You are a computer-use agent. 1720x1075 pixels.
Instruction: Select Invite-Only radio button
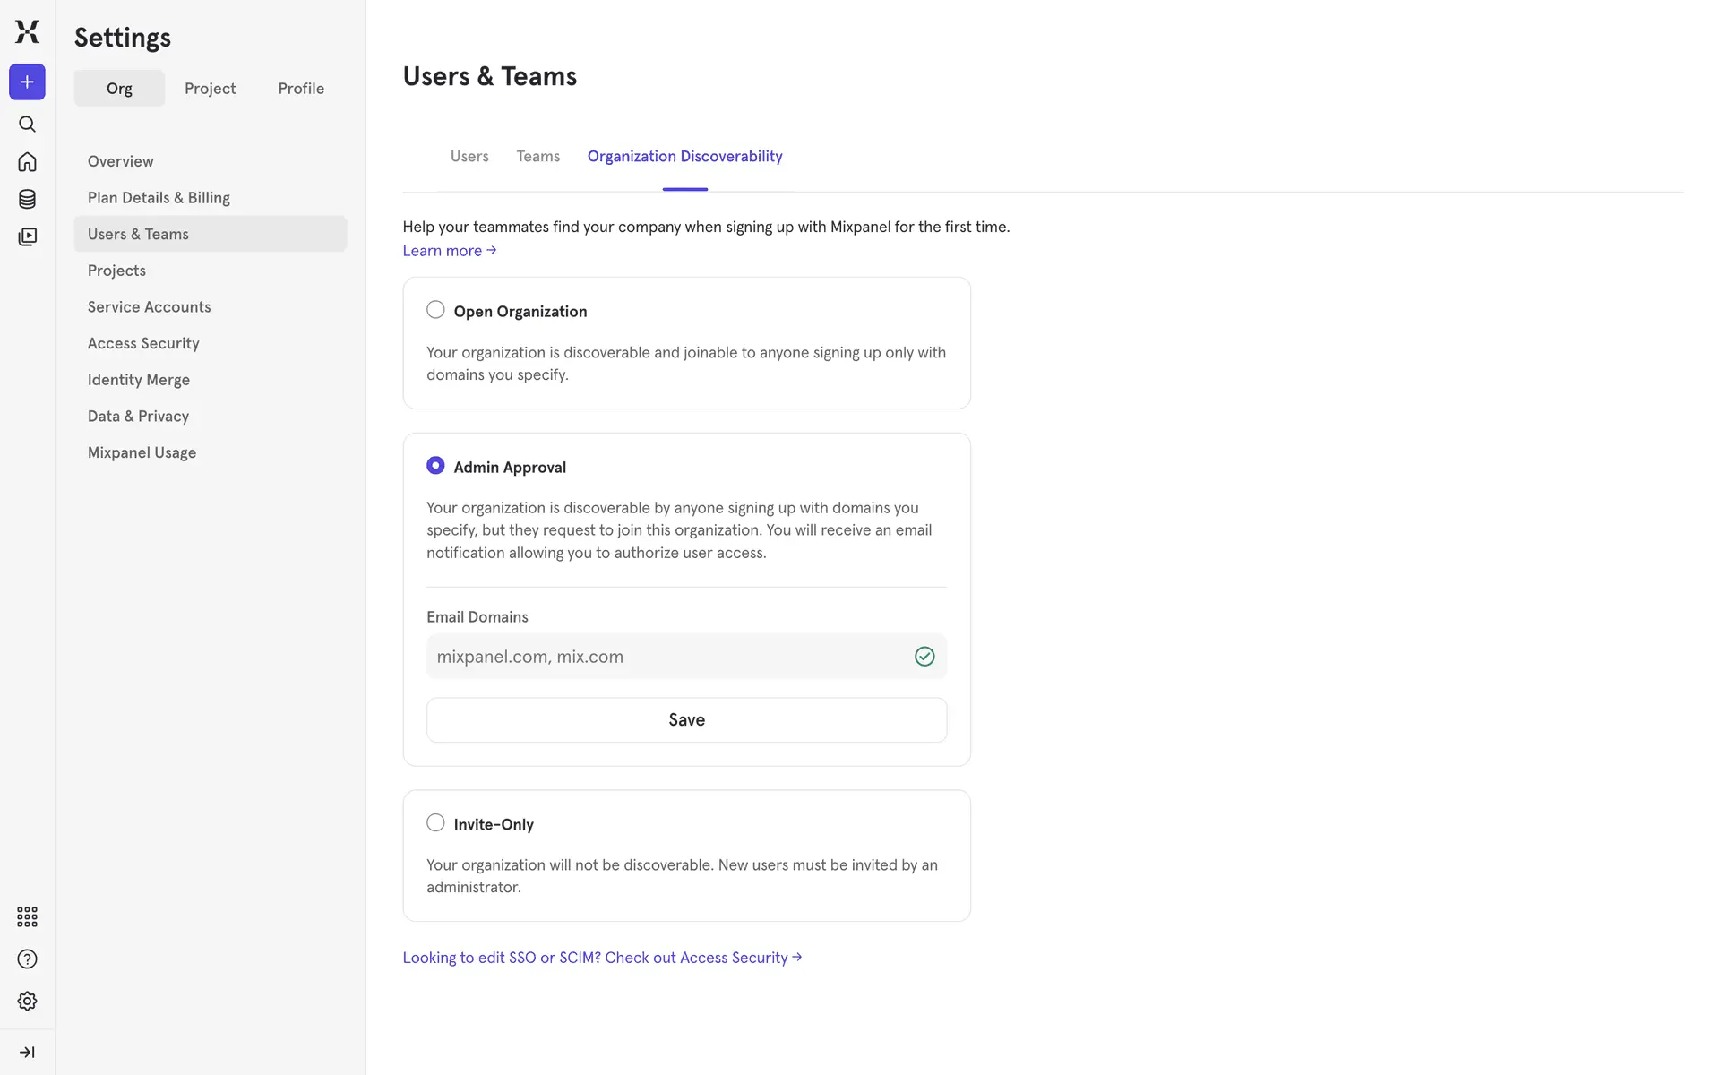click(x=435, y=822)
